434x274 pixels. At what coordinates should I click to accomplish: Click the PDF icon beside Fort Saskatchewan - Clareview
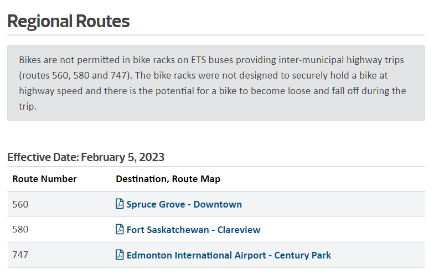click(x=120, y=229)
